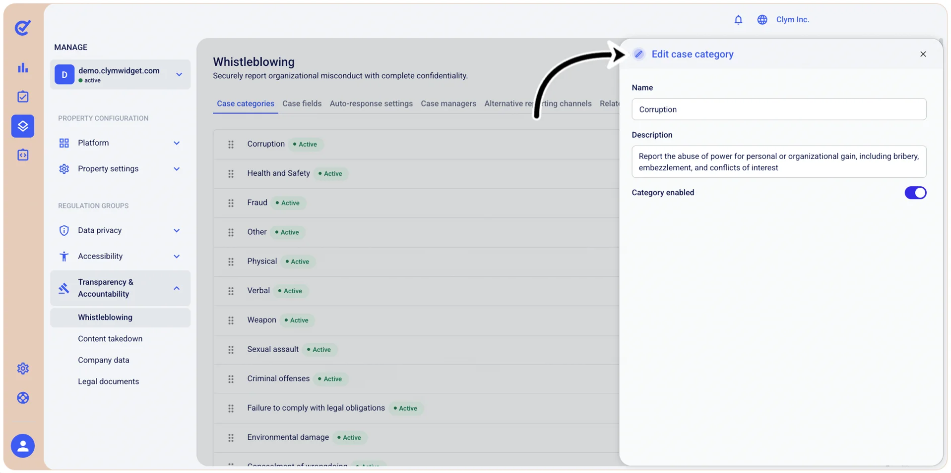Expand the Accessibility group
Viewport: 951px width, 473px height.
point(120,256)
